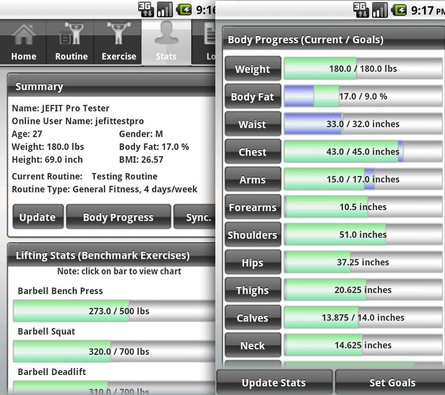This screenshot has width=445, height=395.
Task: Tap the Waist measurement button
Action: [253, 124]
